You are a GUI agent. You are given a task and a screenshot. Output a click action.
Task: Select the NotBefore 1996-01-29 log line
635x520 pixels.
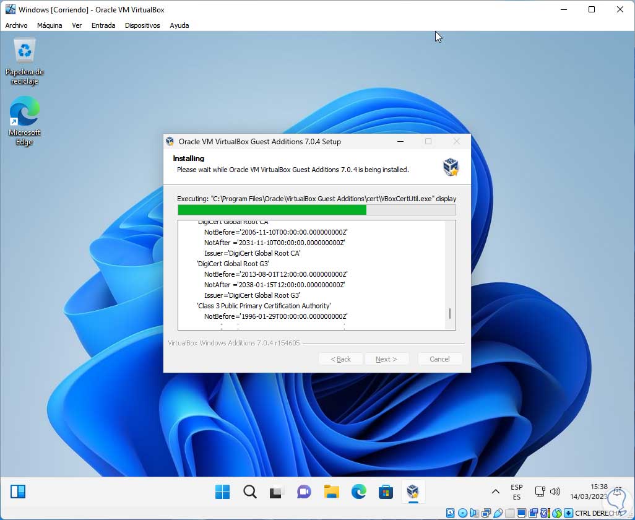275,316
